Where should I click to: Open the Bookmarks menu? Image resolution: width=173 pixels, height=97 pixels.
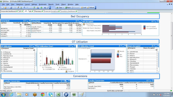click(x=43, y=5)
